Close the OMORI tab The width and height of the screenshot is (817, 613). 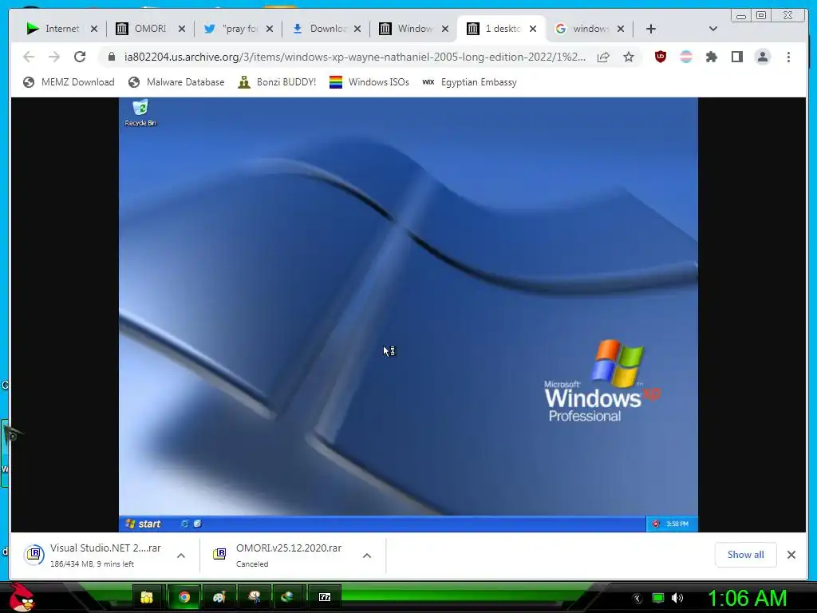[x=182, y=29]
